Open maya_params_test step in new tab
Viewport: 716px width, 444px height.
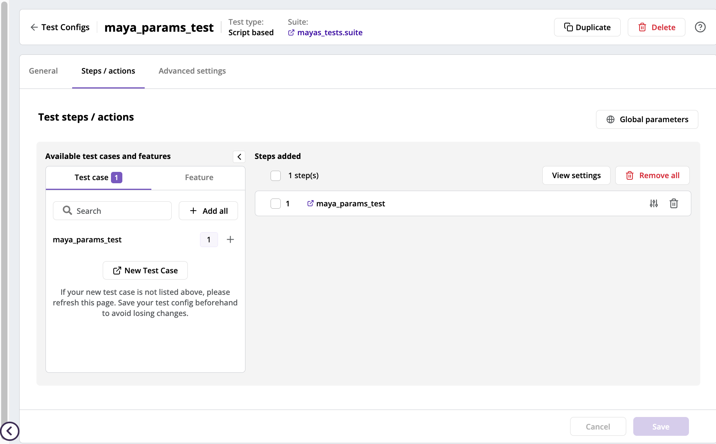click(x=311, y=203)
